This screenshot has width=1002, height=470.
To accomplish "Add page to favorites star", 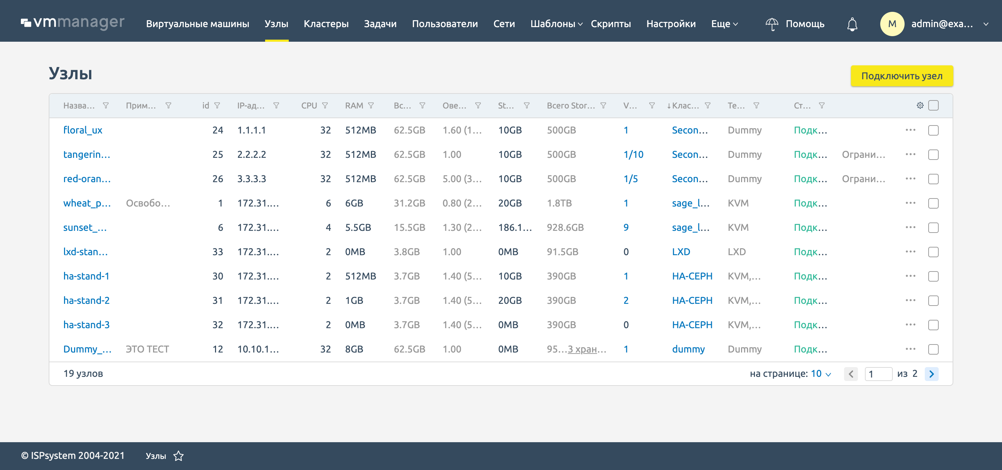I will click(178, 456).
